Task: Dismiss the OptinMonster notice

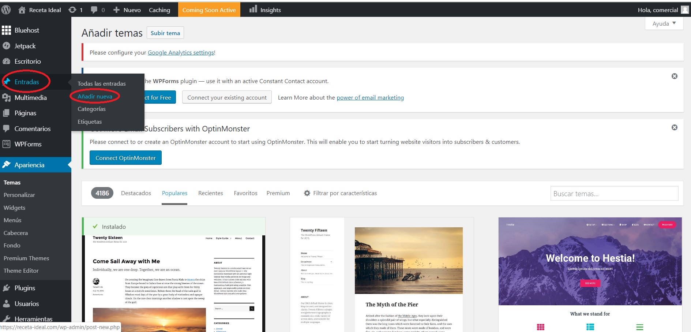Action: pos(674,127)
